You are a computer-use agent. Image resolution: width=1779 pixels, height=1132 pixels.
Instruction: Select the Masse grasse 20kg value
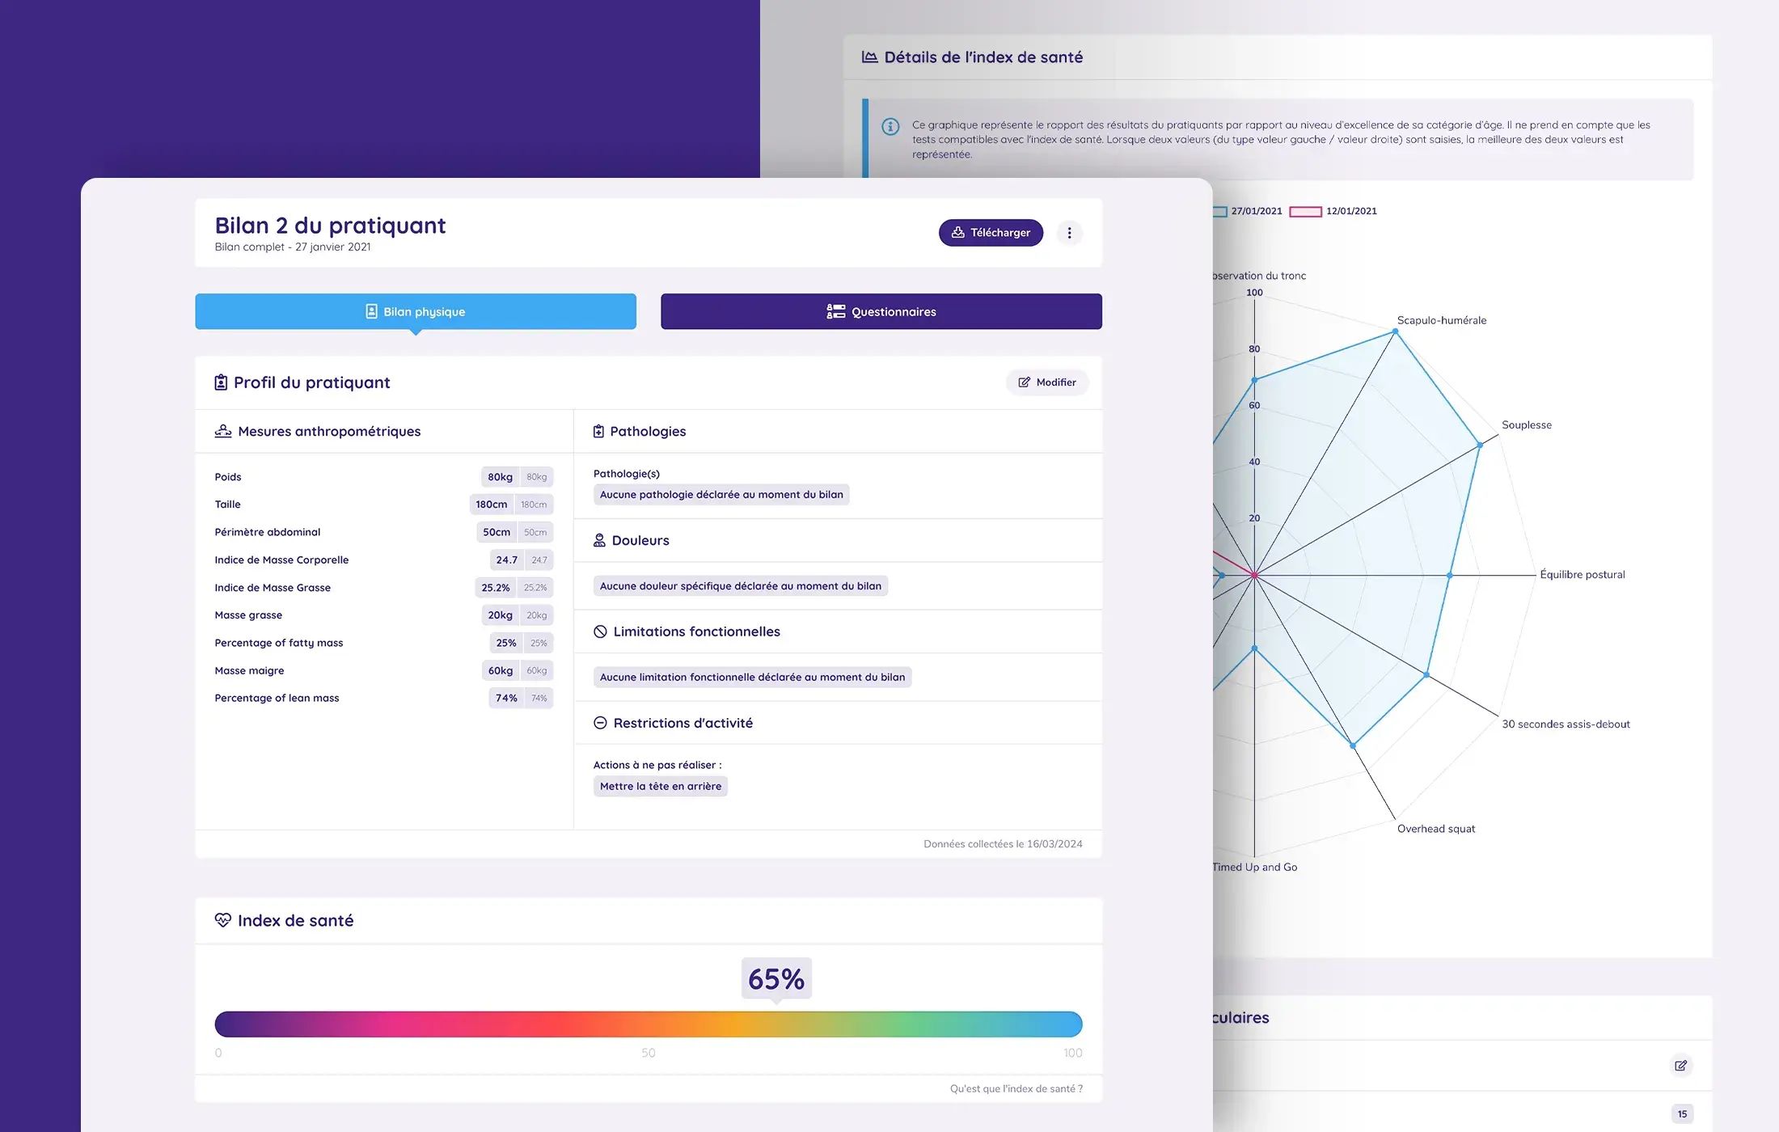[500, 615]
